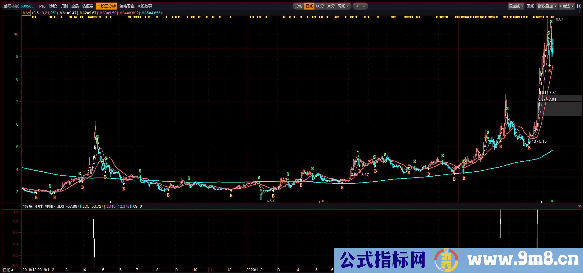The width and height of the screenshot is (583, 273).
Task: Click the green diamond marker at bottom right
Action: 552,201
